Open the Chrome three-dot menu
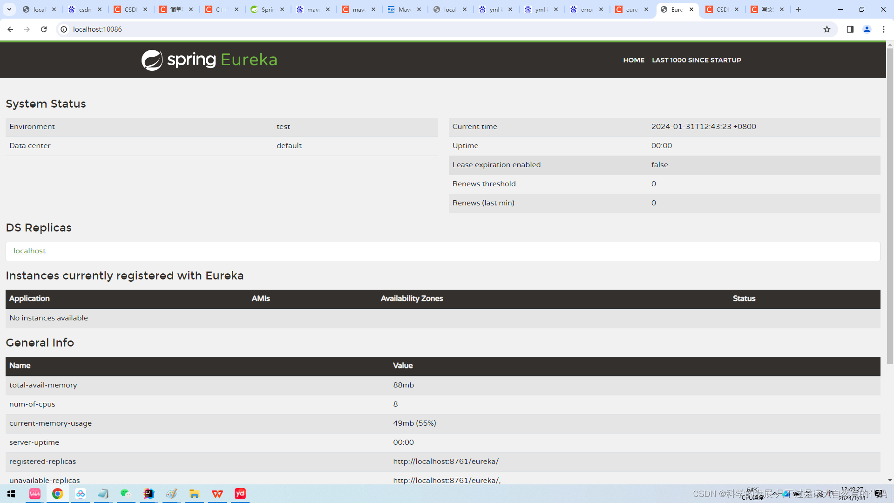Viewport: 894px width, 503px height. (884, 29)
